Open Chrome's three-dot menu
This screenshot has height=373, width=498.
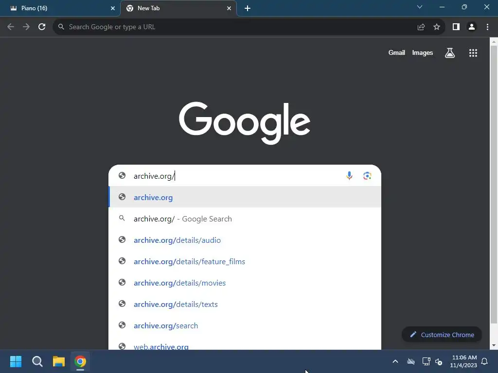487,27
